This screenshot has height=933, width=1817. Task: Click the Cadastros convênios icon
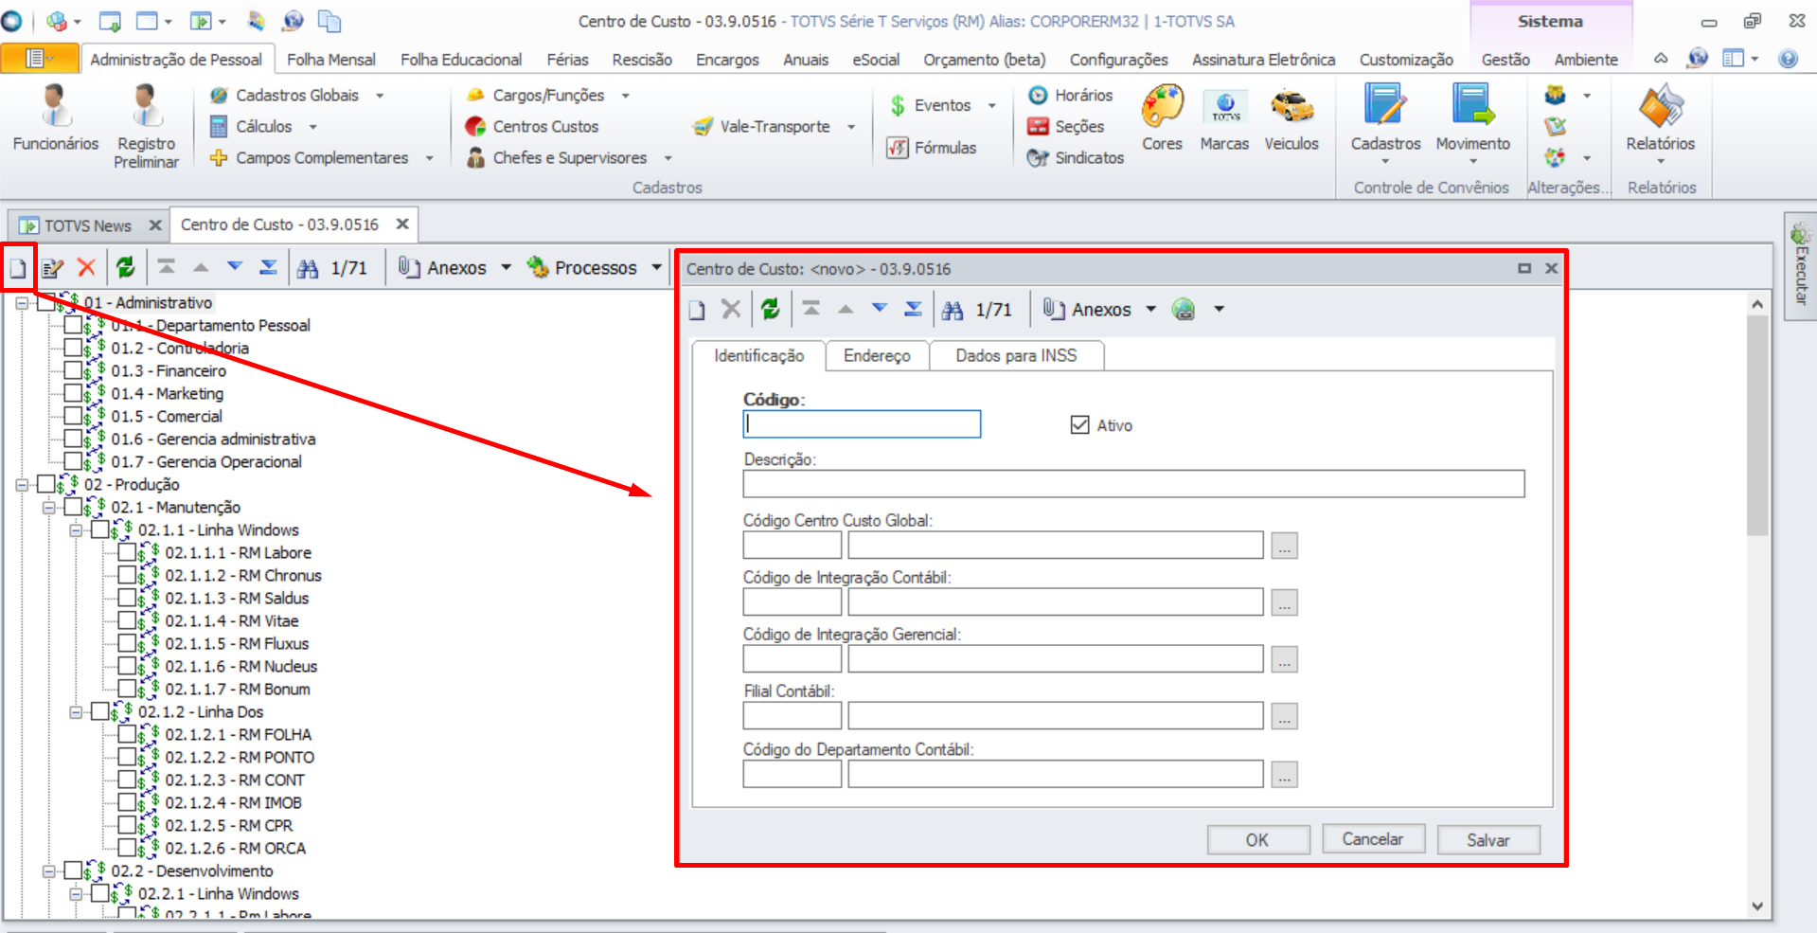(x=1385, y=123)
